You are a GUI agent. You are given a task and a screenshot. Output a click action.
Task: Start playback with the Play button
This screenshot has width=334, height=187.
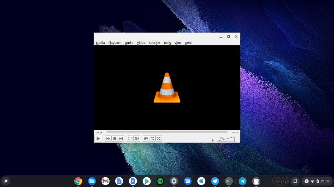[x=98, y=139]
